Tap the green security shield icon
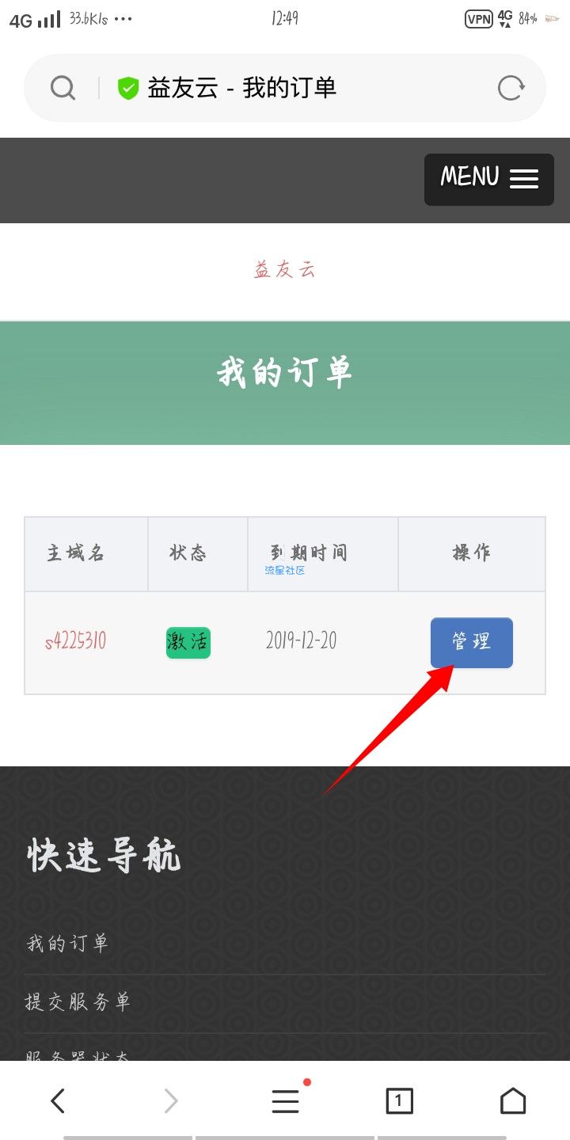The width and height of the screenshot is (570, 1140). (128, 88)
